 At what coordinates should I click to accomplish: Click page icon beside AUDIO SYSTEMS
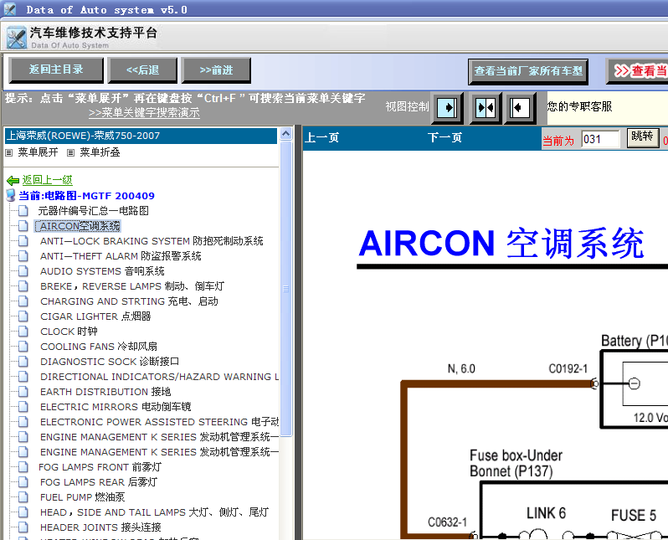[23, 271]
